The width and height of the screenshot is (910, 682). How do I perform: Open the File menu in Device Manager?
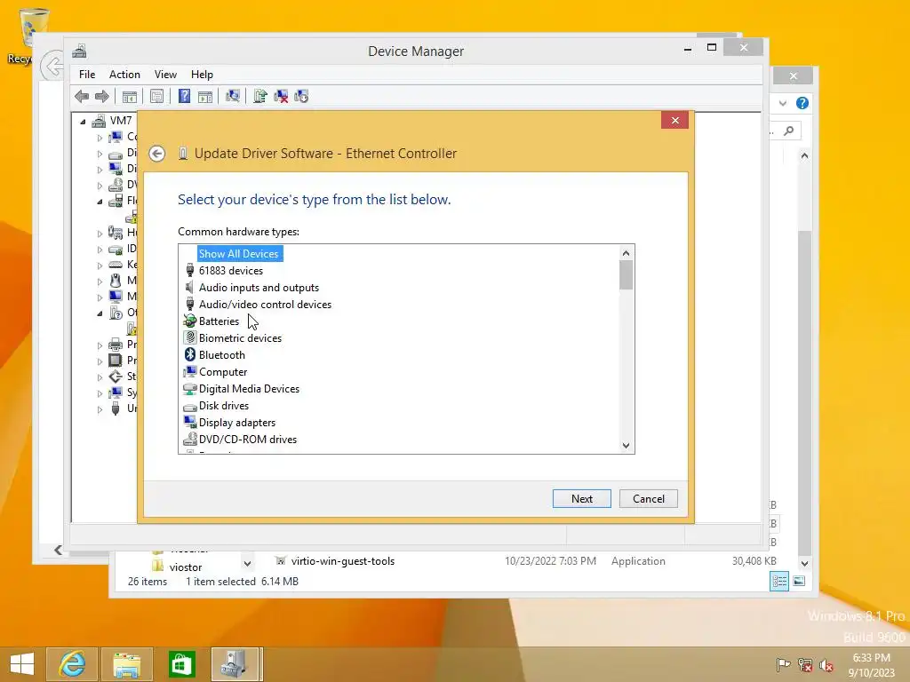87,75
